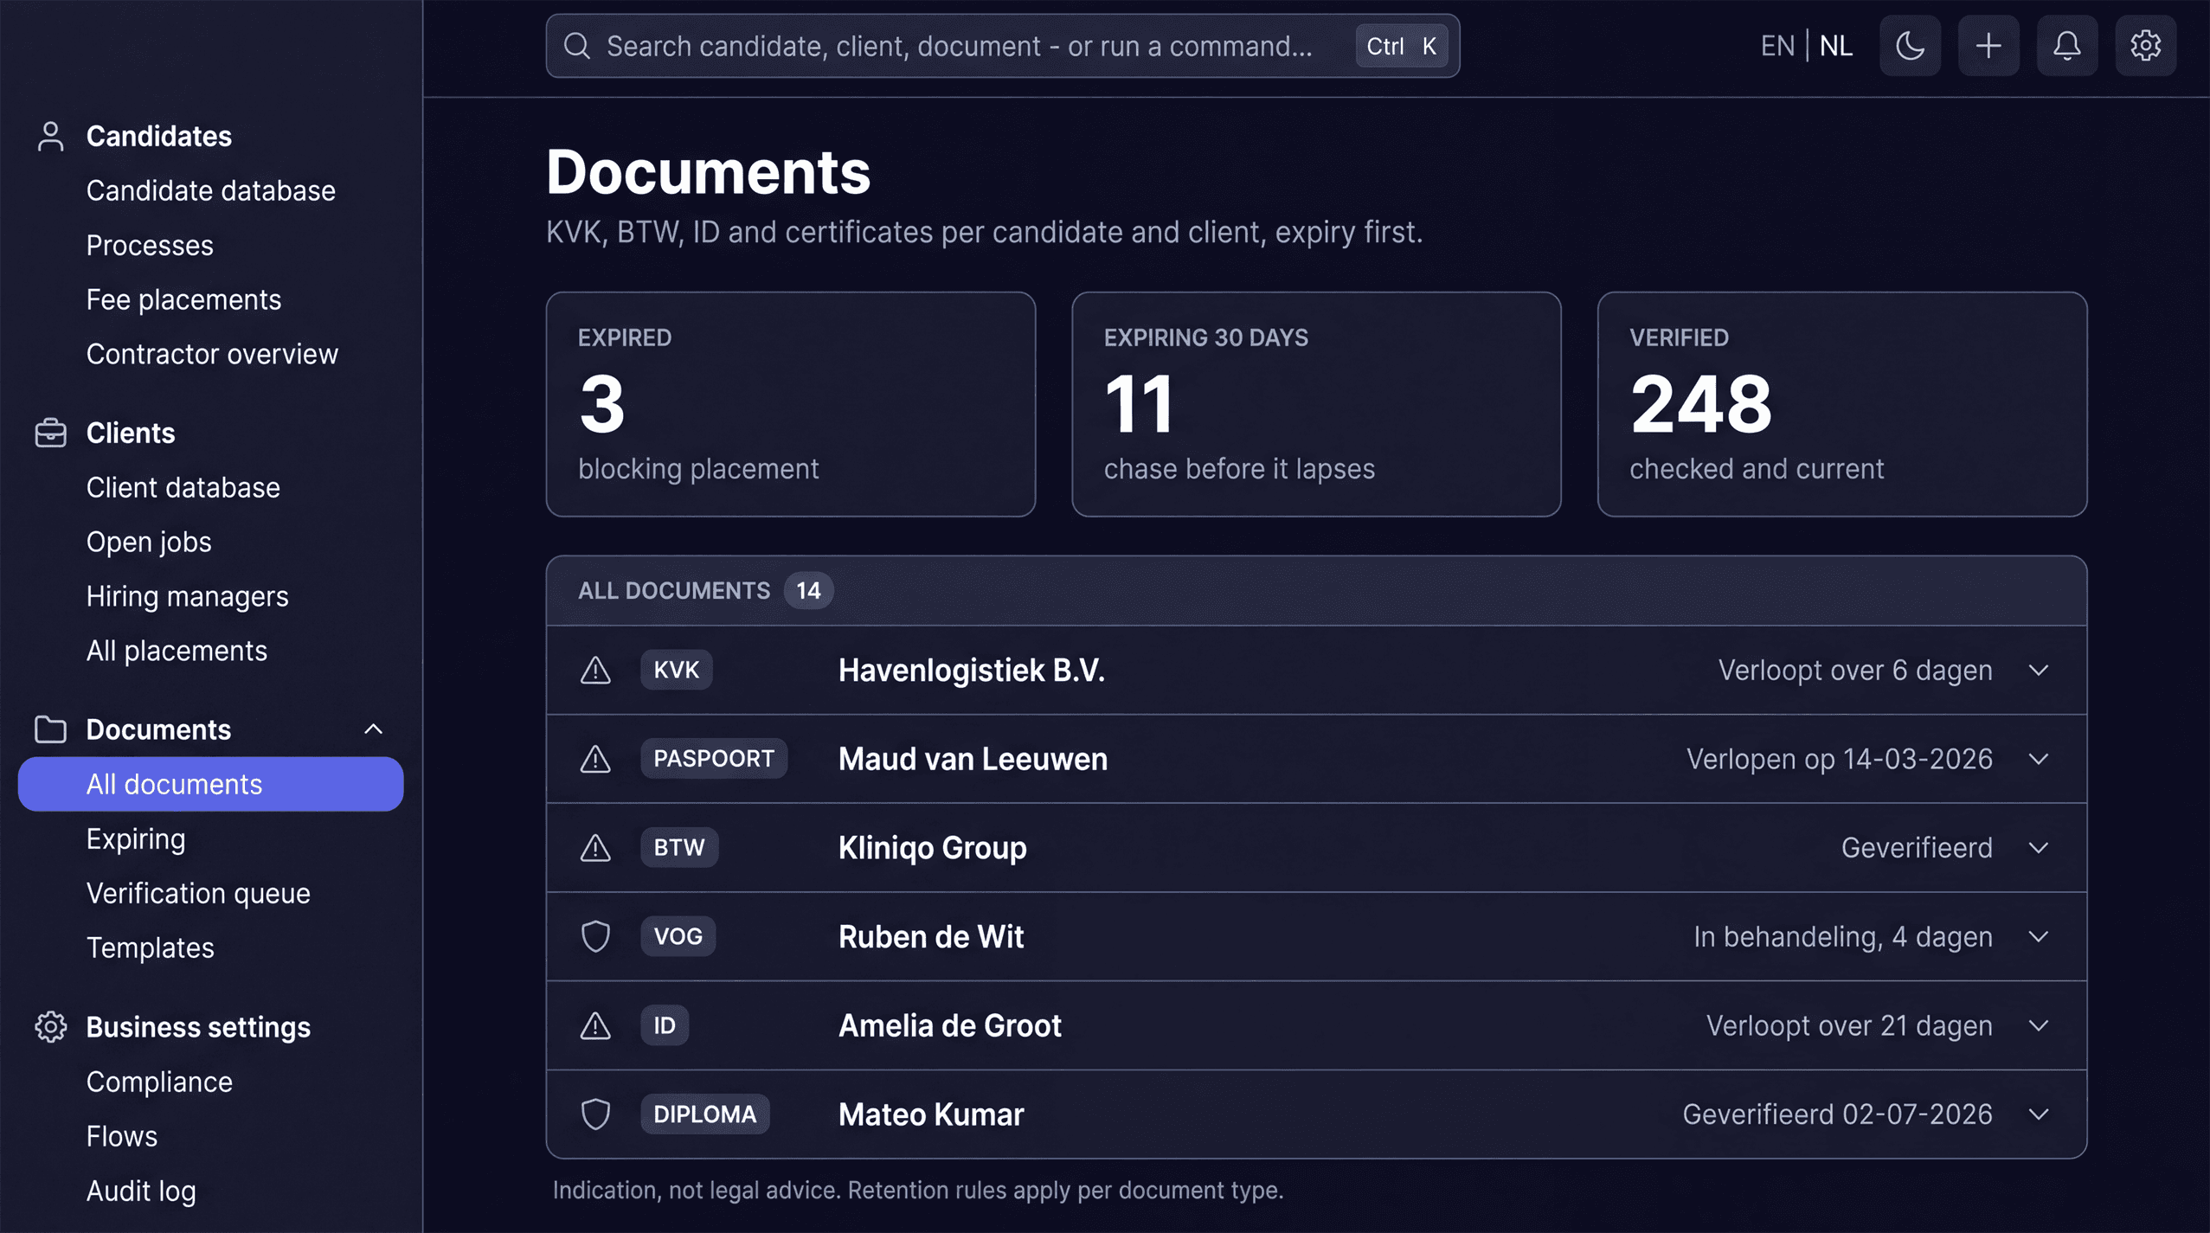Click the All Documents count badge 14

(x=808, y=591)
